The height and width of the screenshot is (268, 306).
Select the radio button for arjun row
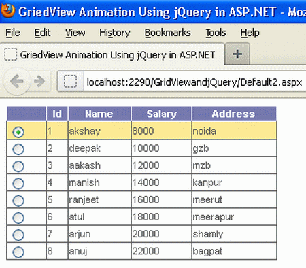[18, 235]
